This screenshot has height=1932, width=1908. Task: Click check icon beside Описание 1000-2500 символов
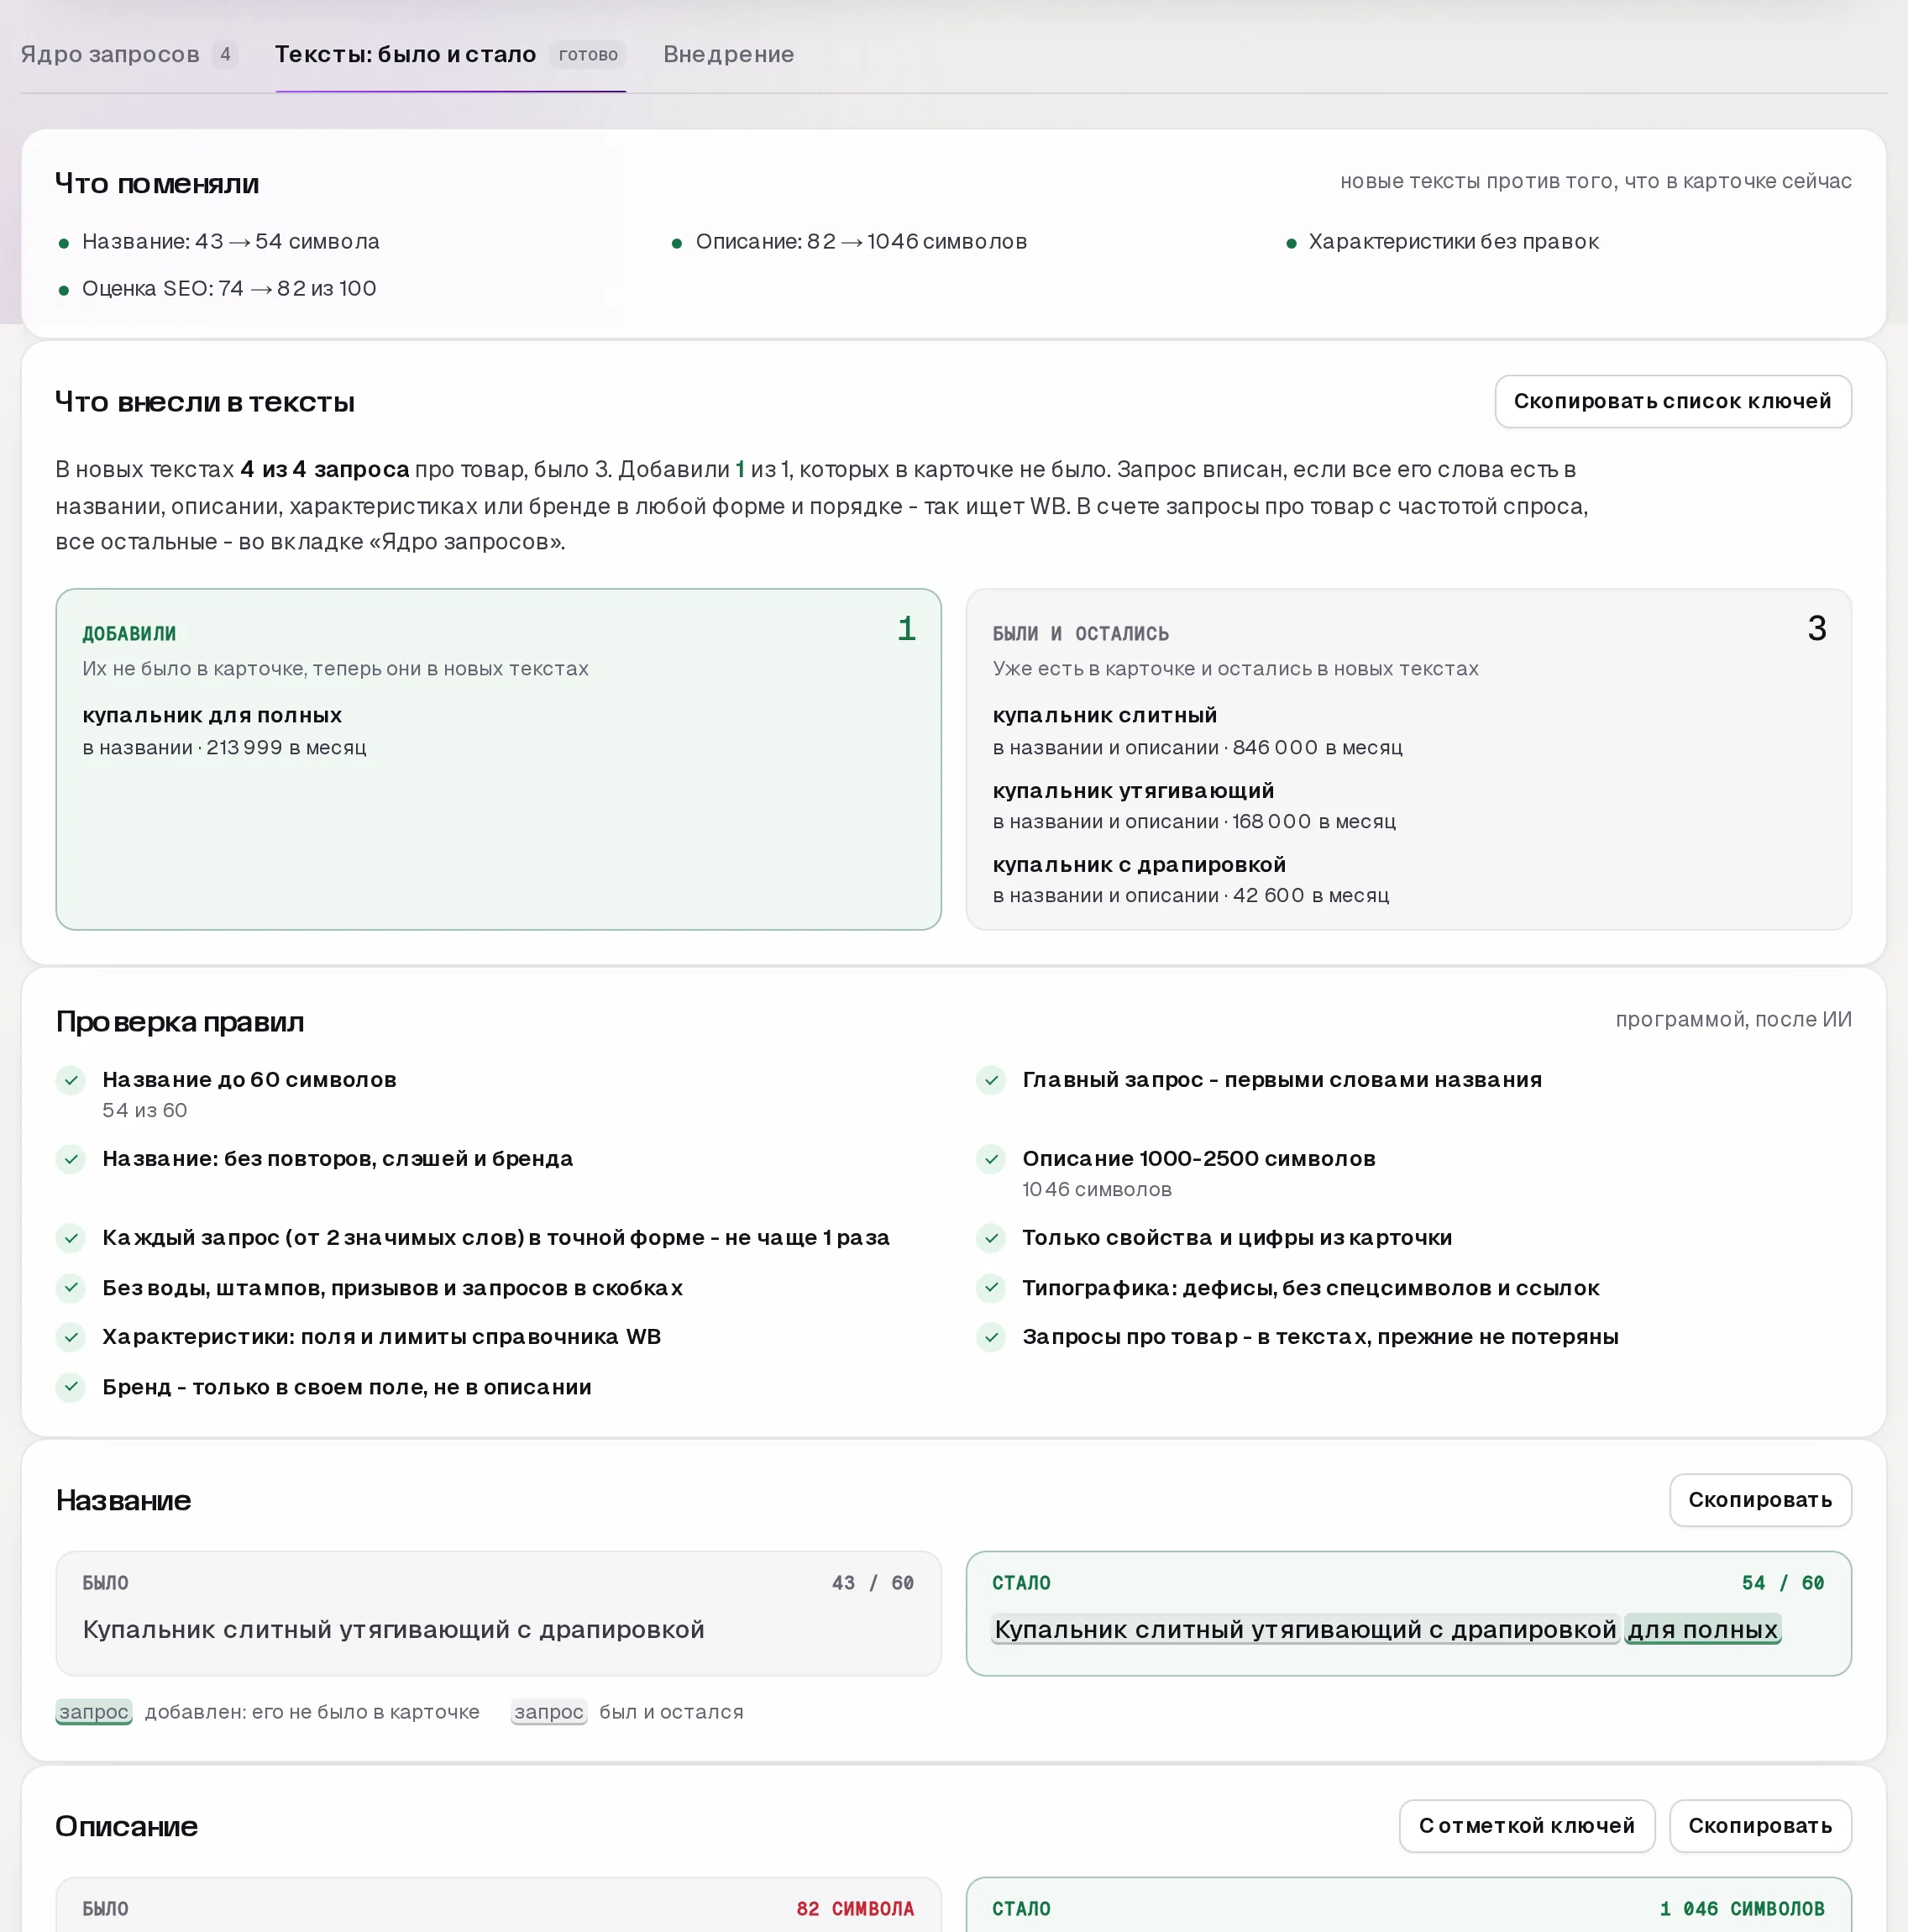coord(991,1159)
